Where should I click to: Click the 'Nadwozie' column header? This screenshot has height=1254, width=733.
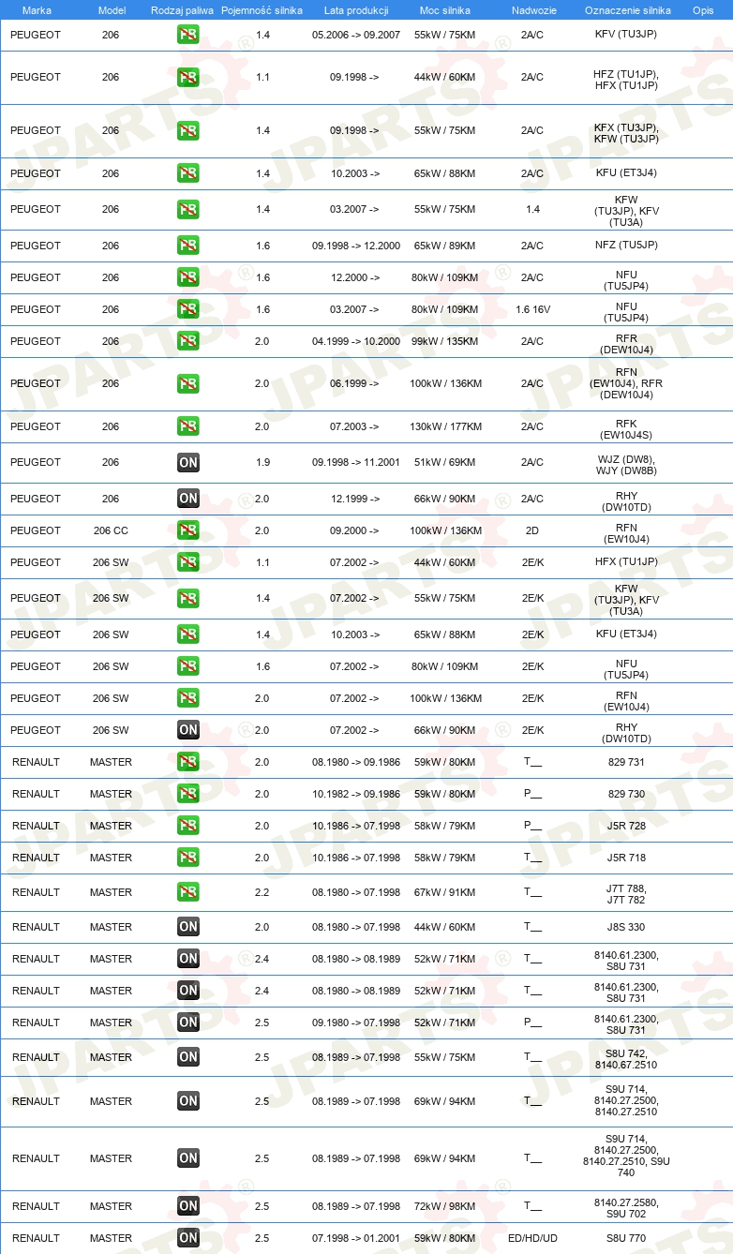click(x=533, y=10)
